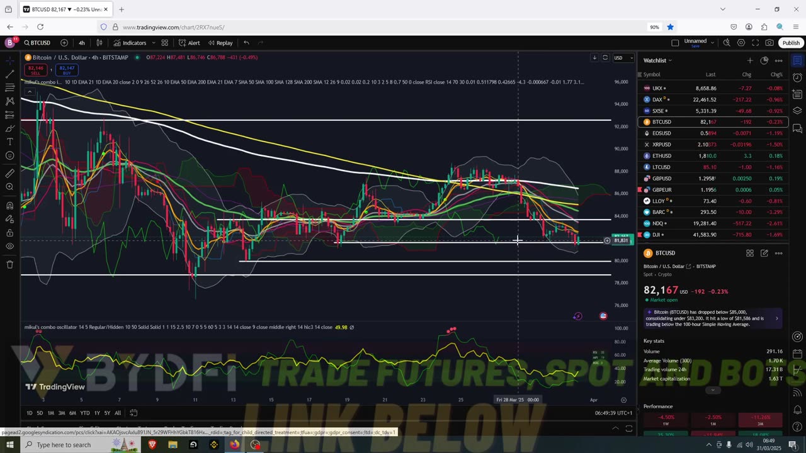Create an Alert

click(x=189, y=43)
